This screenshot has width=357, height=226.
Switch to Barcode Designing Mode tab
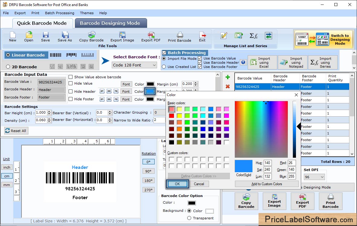point(110,23)
